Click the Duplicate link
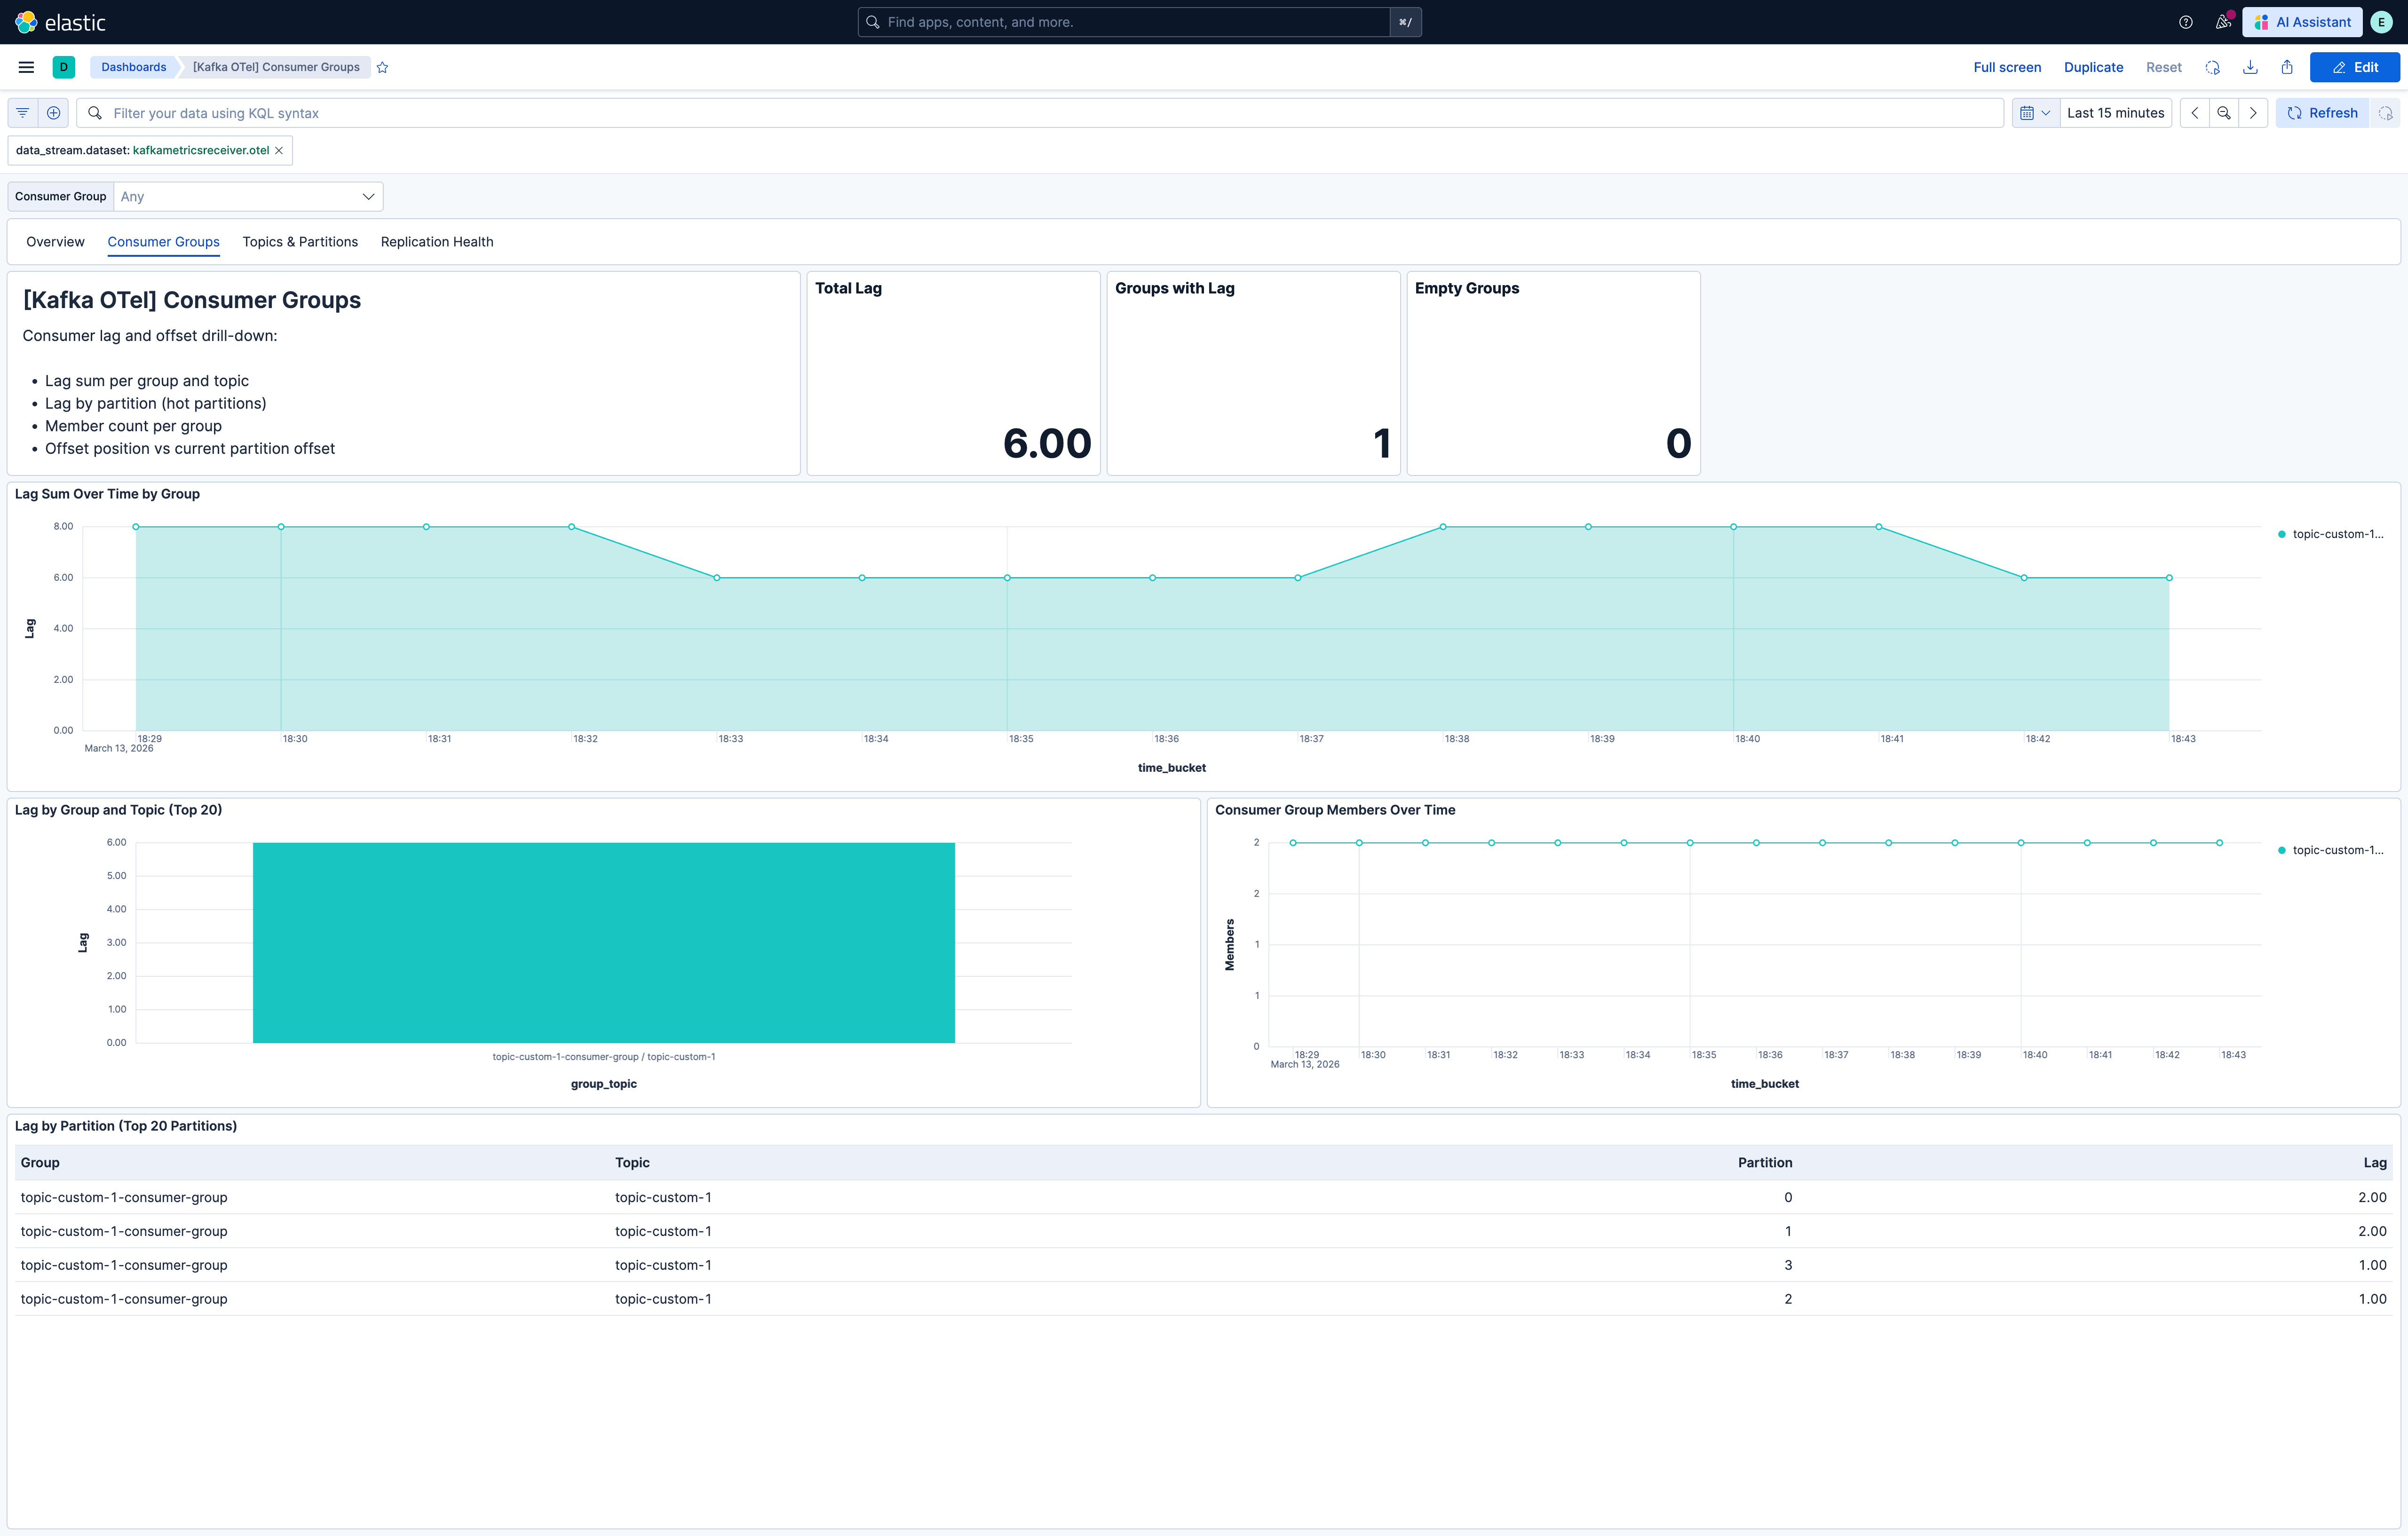Image resolution: width=2408 pixels, height=1536 pixels. point(2093,67)
